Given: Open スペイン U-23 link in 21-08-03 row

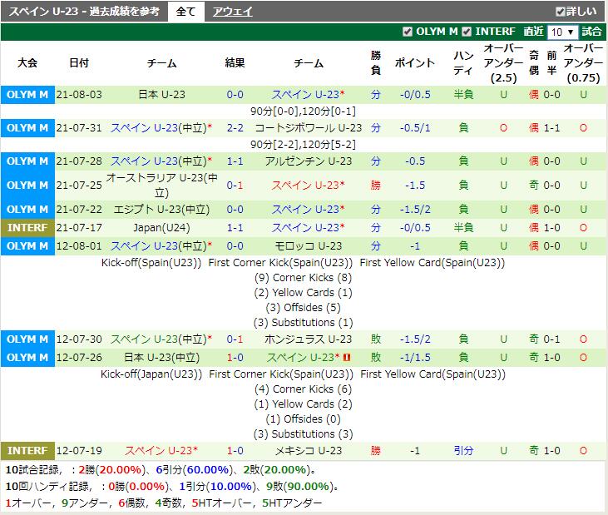Looking at the screenshot, I should point(305,95).
